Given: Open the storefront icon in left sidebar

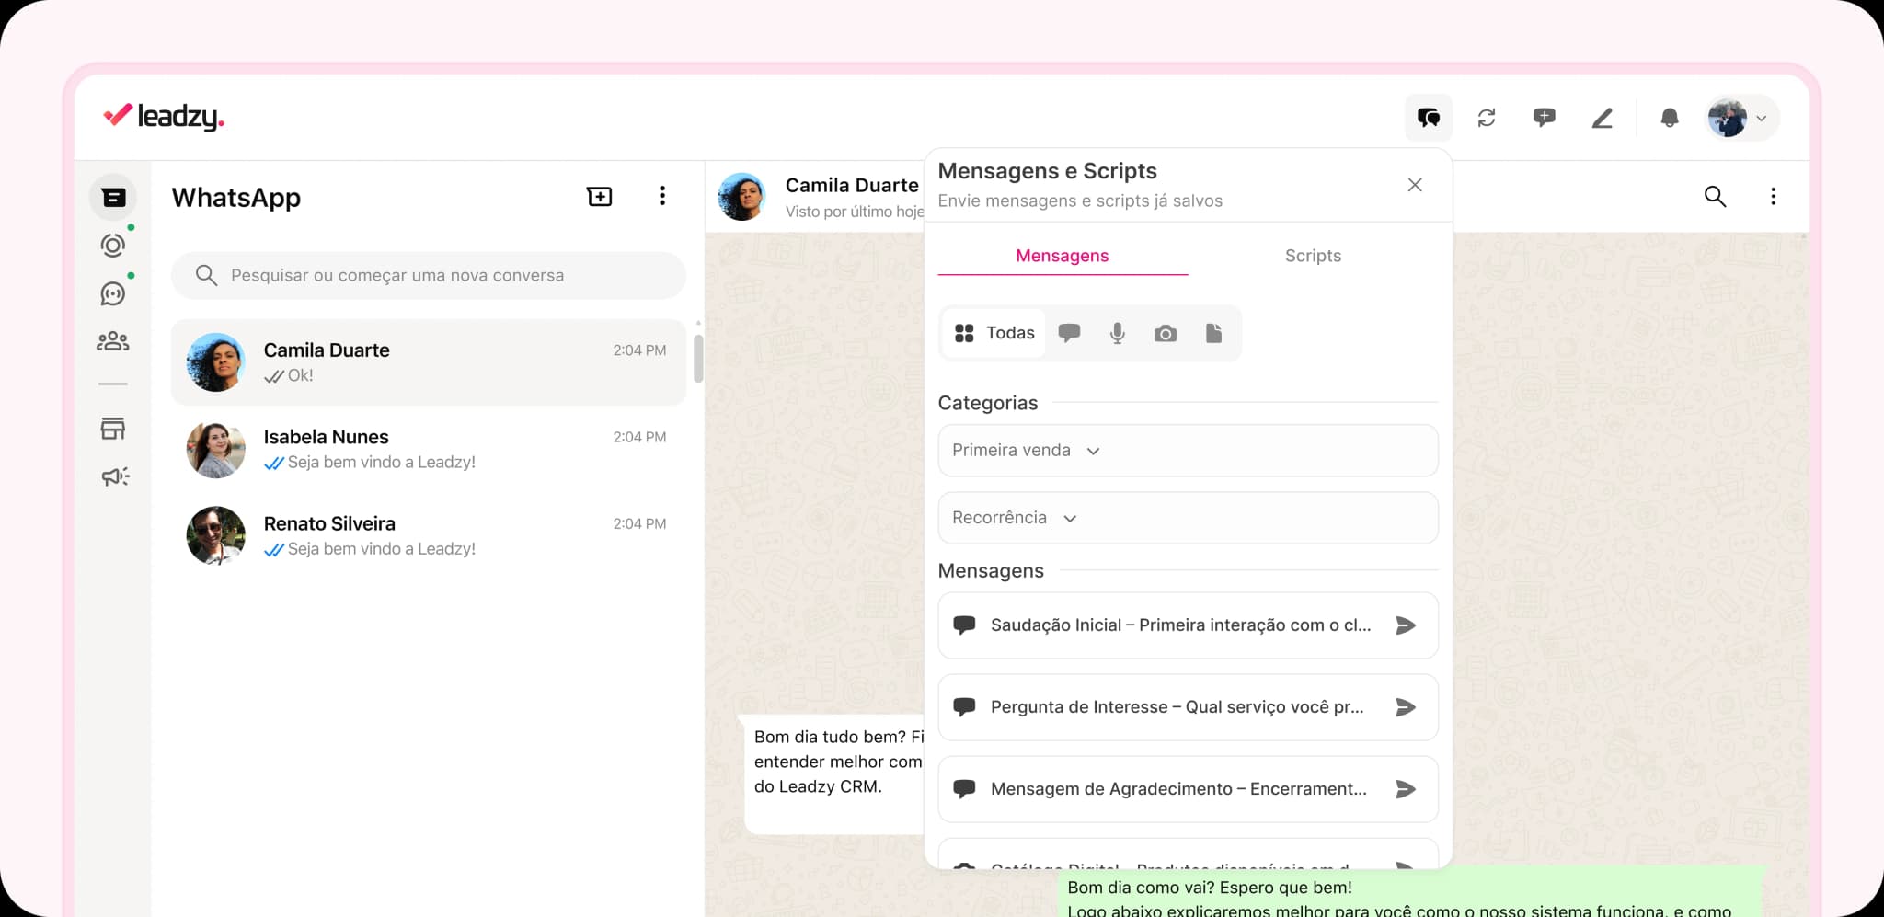Looking at the screenshot, I should 112,428.
